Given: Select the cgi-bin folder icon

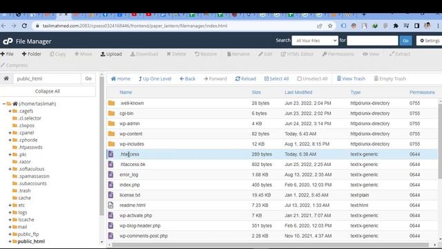Looking at the screenshot, I should tap(112, 113).
